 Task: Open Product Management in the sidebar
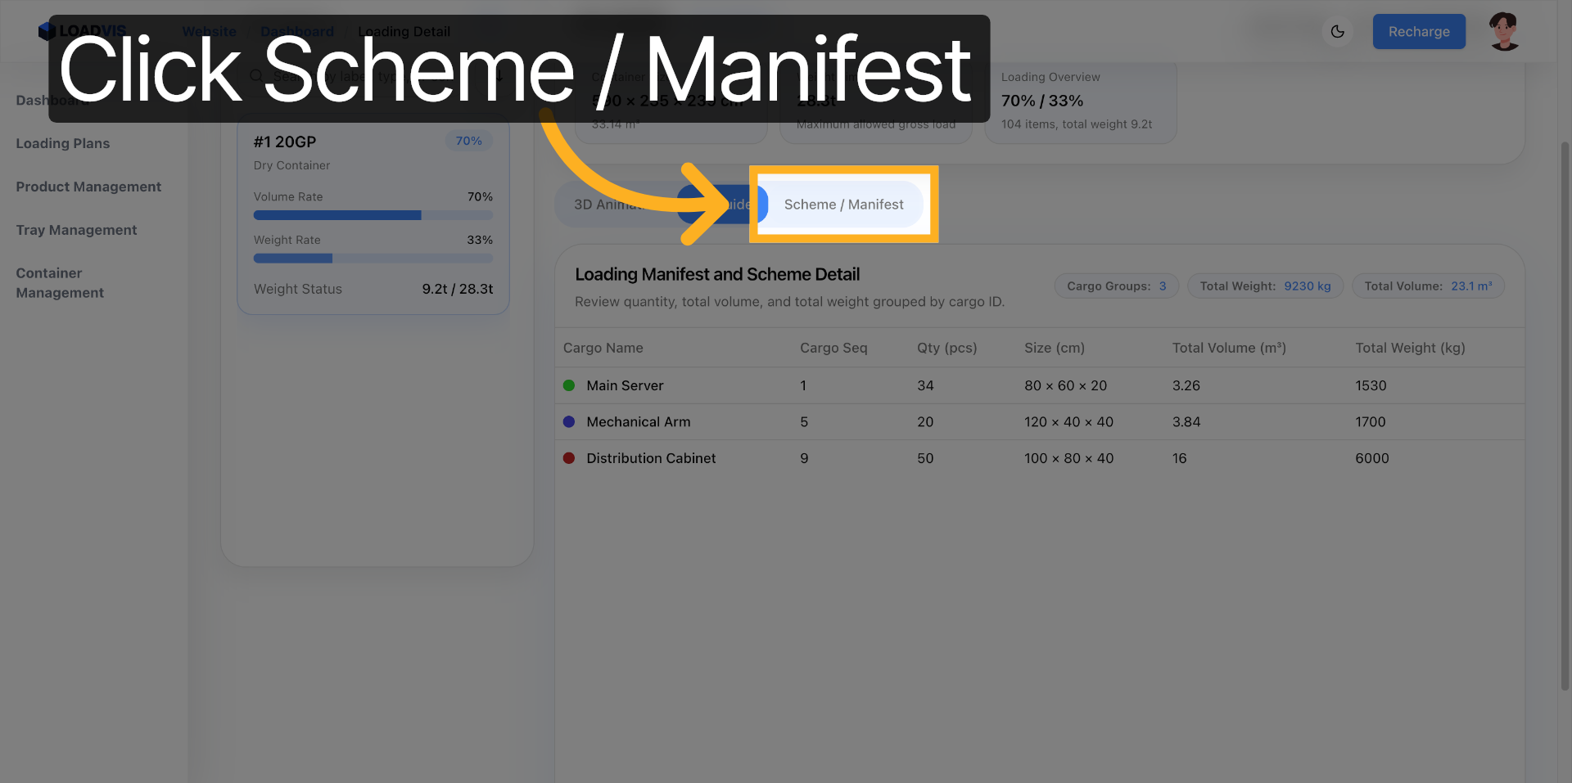(x=88, y=187)
